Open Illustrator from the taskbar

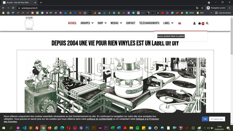point(94,128)
